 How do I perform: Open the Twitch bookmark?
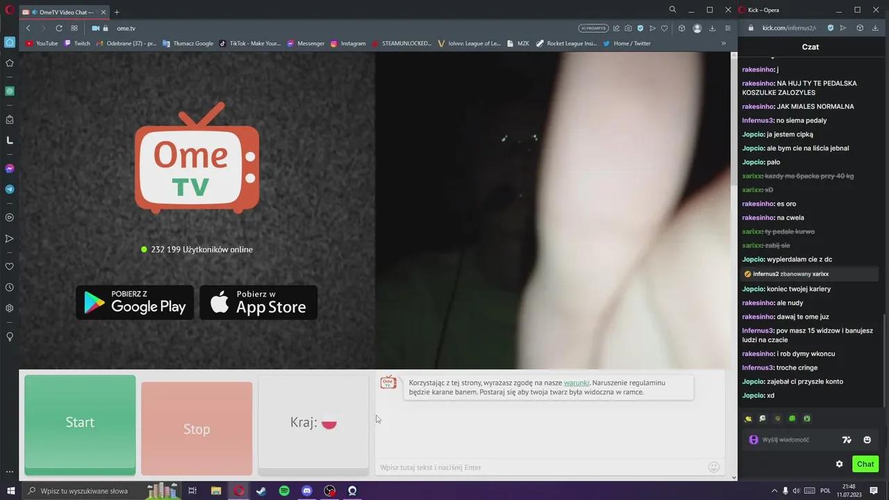tap(77, 43)
